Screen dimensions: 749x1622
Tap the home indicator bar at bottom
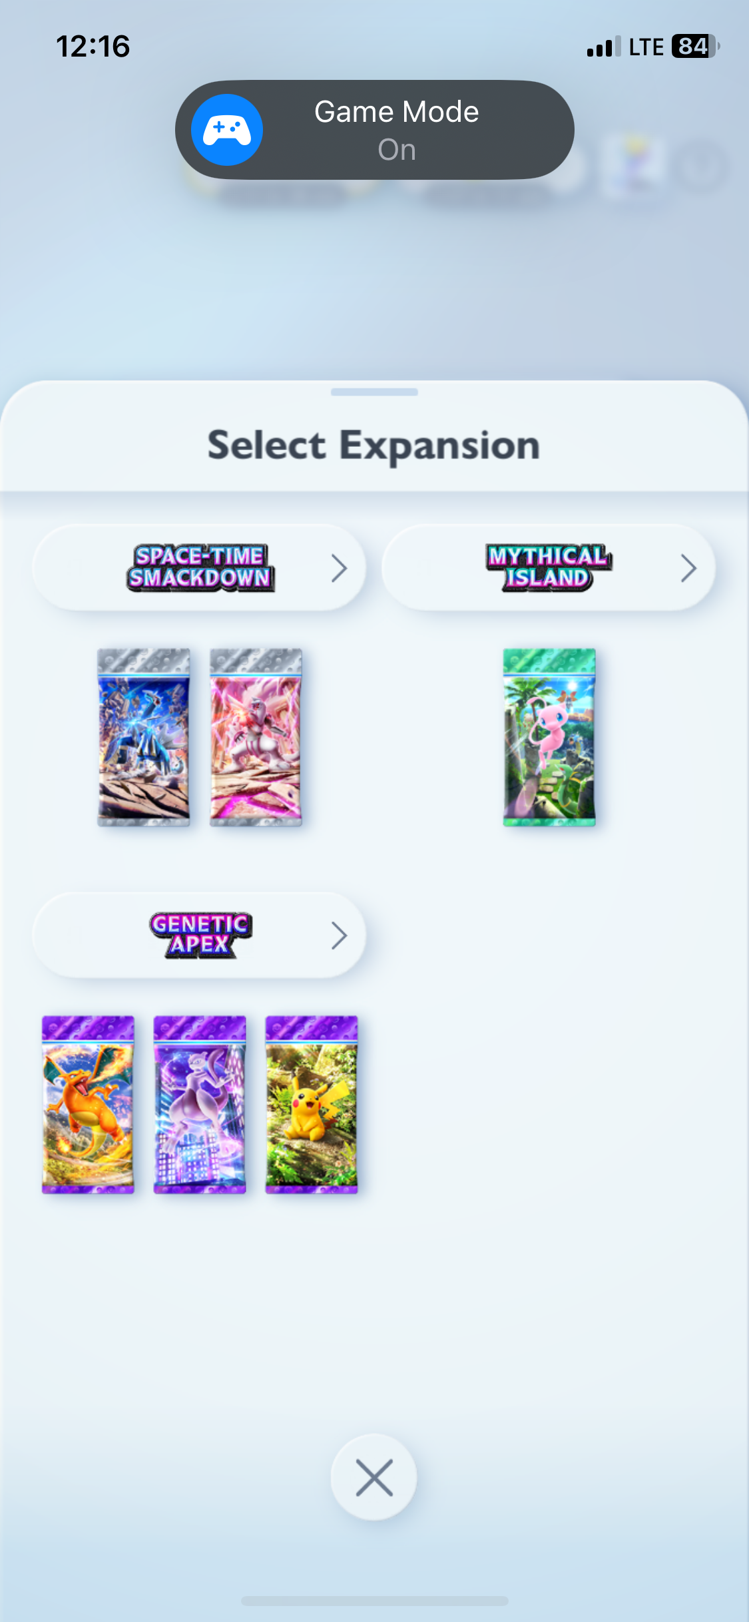375,1601
